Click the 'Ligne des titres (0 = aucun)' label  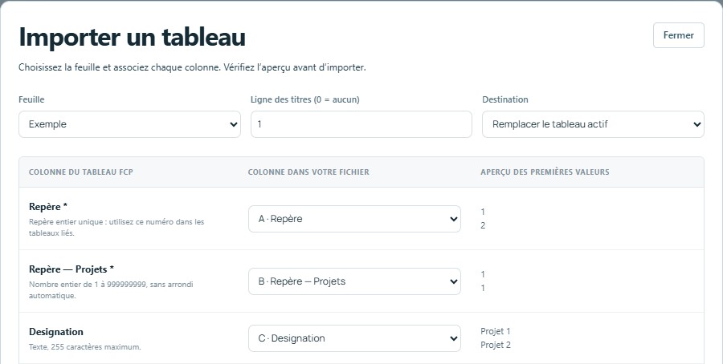304,99
